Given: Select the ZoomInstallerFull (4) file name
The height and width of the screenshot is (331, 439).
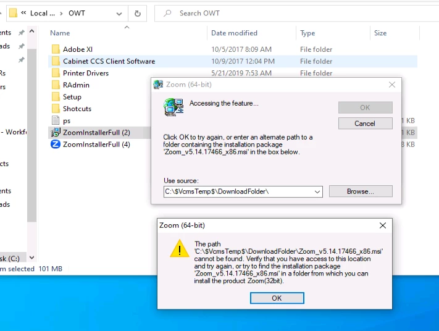Looking at the screenshot, I should pyautogui.click(x=96, y=145).
